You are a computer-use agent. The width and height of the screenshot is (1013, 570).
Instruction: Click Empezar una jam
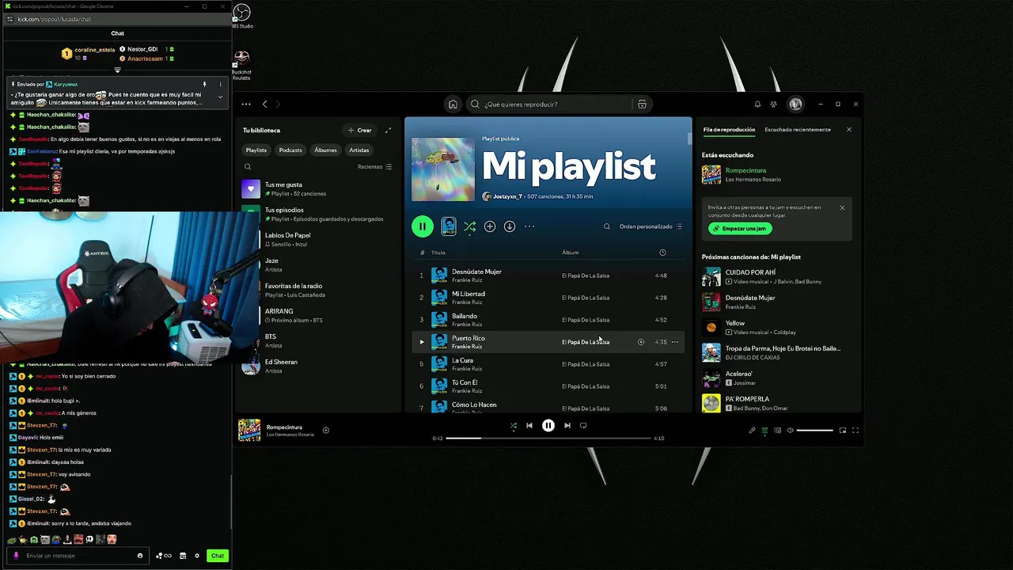pos(740,229)
